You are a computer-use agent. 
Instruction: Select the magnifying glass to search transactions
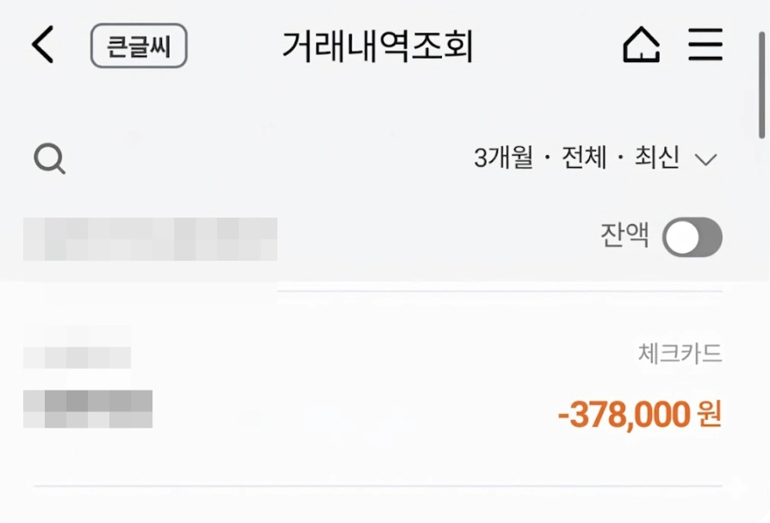coord(49,159)
